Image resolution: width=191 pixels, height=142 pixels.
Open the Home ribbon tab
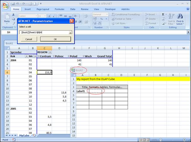click(16, 9)
